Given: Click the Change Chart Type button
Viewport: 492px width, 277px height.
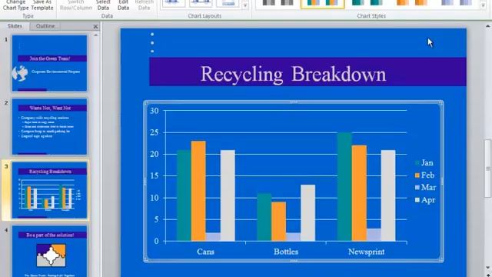Looking at the screenshot, I should tap(15, 5).
